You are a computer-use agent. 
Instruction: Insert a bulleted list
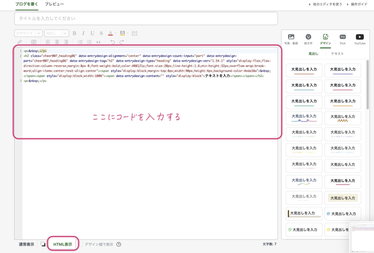[80, 42]
